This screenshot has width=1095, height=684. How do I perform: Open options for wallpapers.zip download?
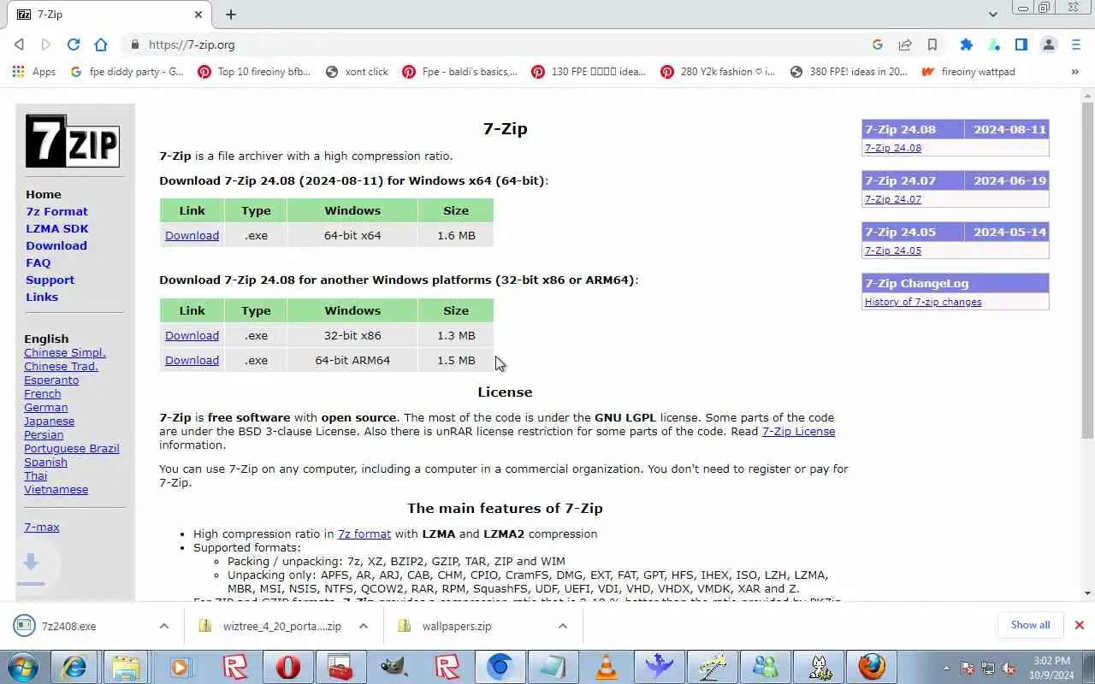(562, 626)
